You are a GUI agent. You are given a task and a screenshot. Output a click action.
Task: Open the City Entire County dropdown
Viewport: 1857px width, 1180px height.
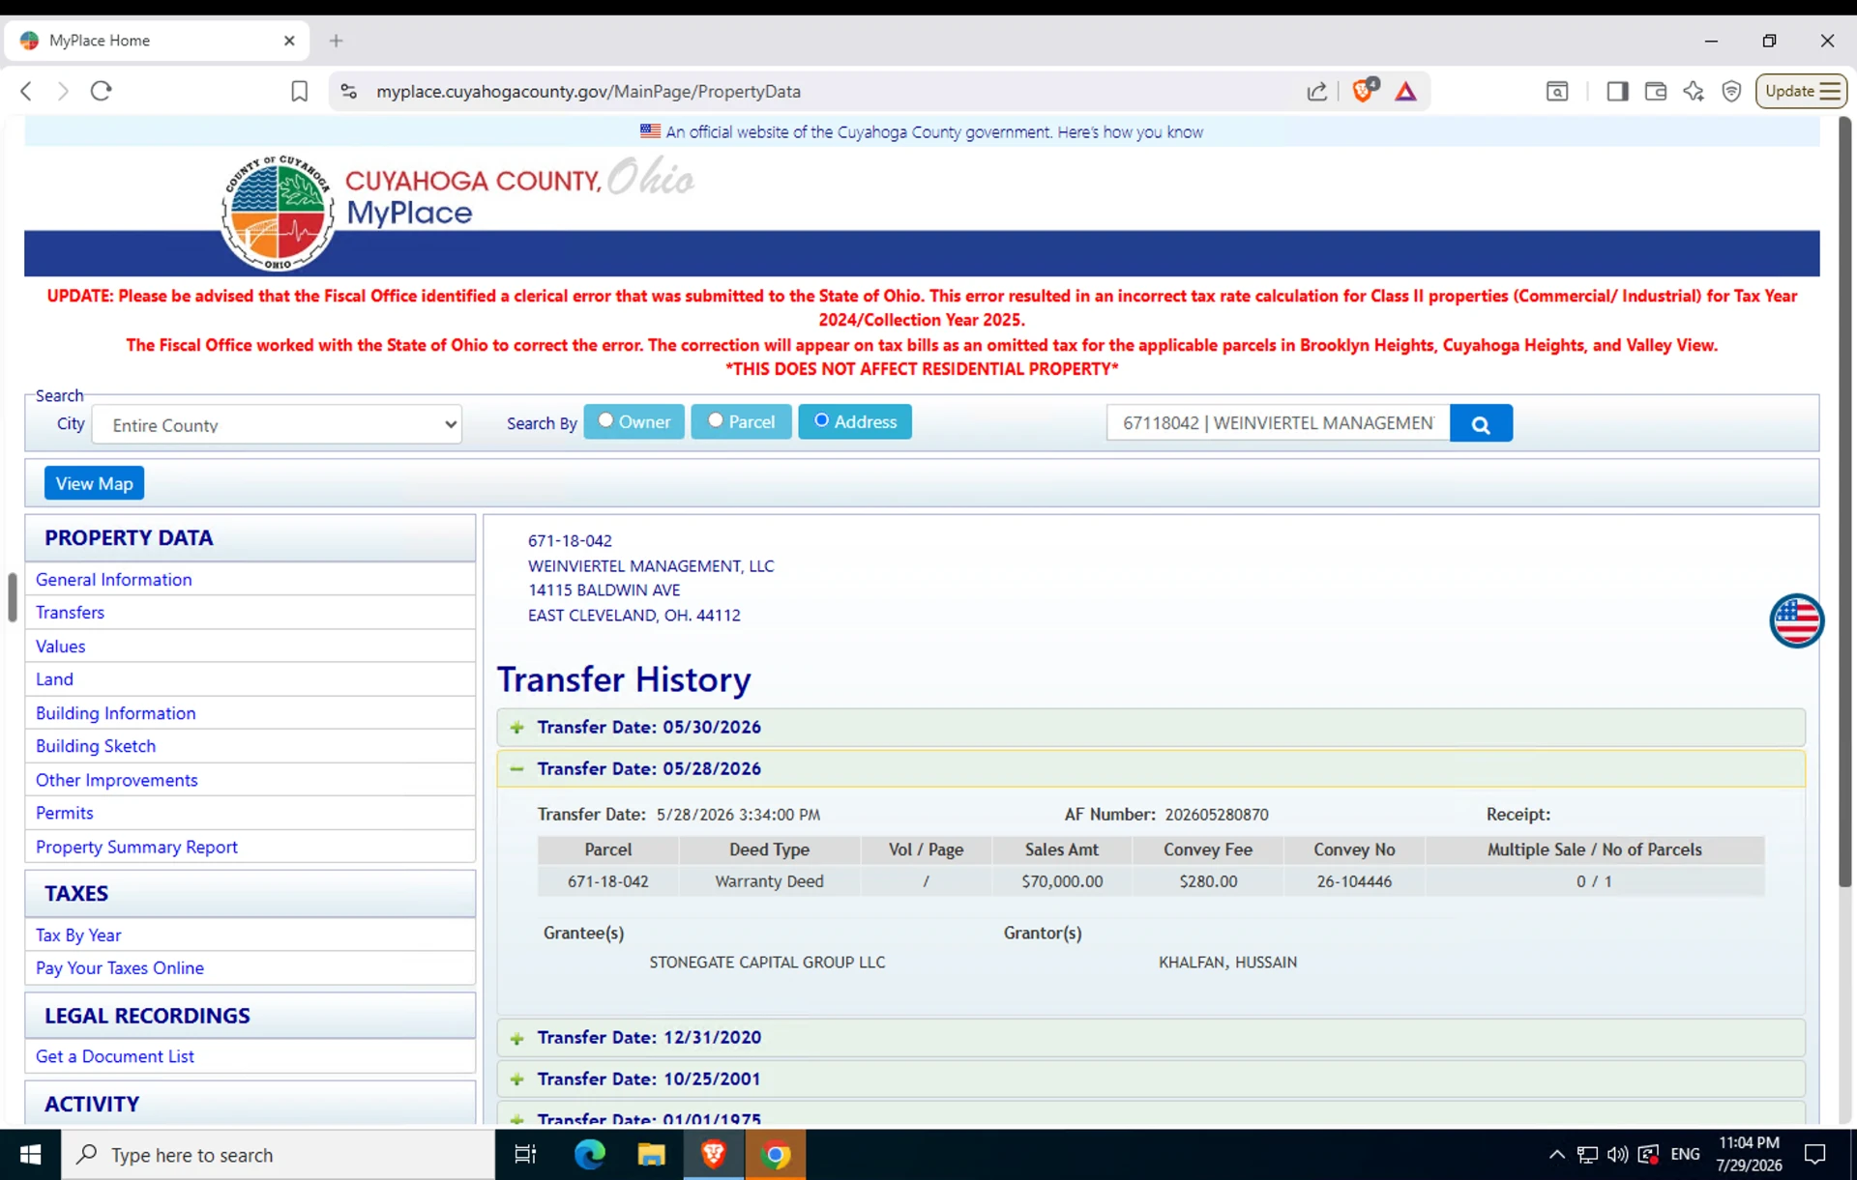click(277, 424)
